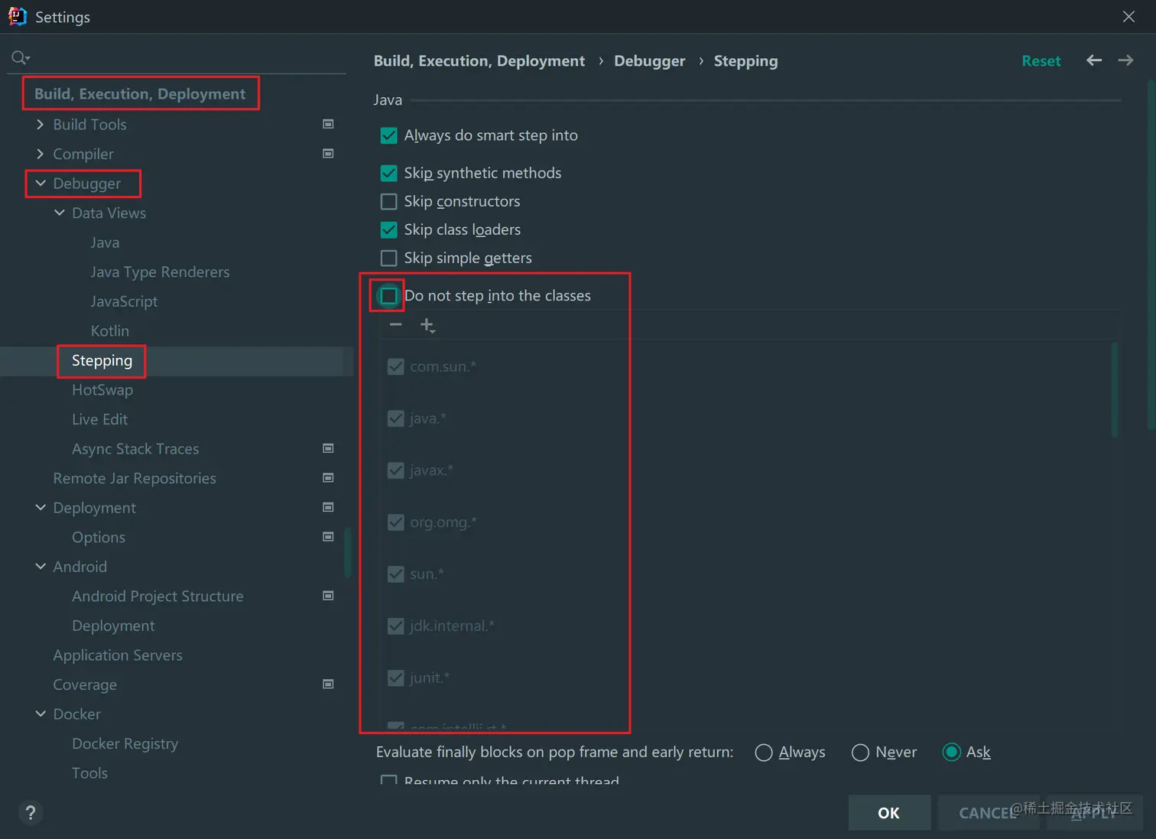Click the help question mark icon
Image resolution: width=1156 pixels, height=839 pixels.
[x=31, y=812]
